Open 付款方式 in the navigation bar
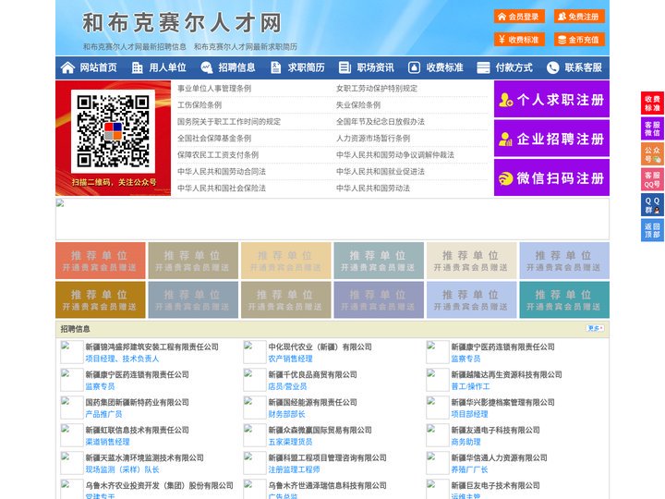Image resolution: width=665 pixels, height=499 pixels. pos(514,67)
